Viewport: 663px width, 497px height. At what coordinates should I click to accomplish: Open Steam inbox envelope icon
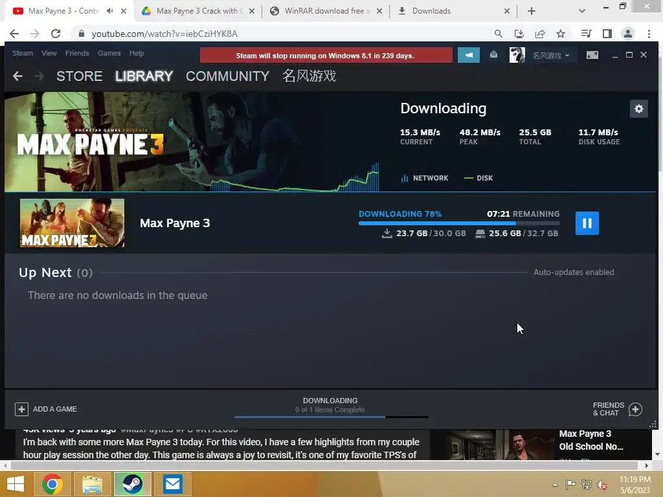point(493,54)
